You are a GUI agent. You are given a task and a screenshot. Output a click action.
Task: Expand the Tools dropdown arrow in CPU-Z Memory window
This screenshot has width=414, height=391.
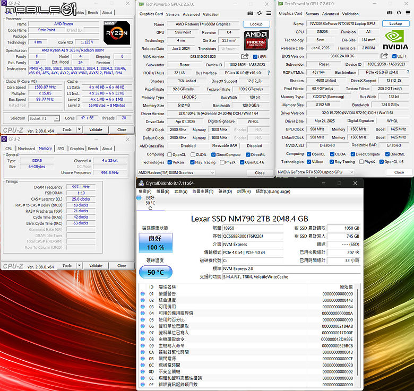pos(79,265)
